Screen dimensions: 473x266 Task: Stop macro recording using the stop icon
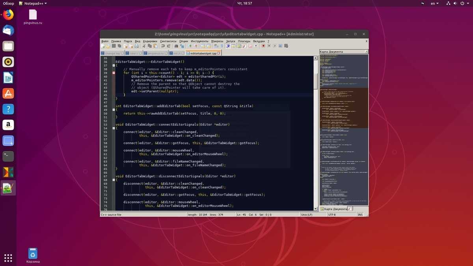click(x=269, y=46)
